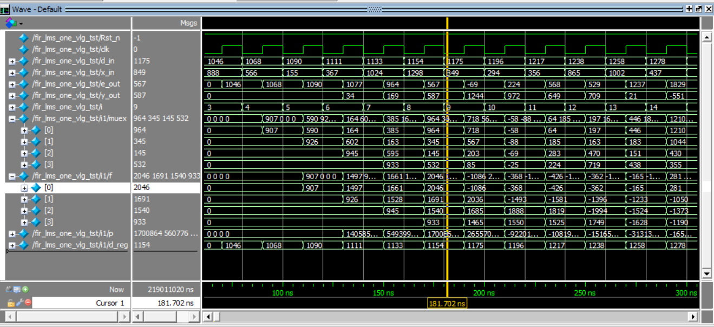Click the tst/i signal diamond icon
714x327 pixels.
[23, 107]
